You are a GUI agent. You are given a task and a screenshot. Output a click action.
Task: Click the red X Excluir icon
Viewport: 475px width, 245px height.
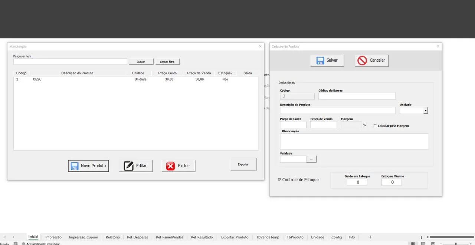170,166
